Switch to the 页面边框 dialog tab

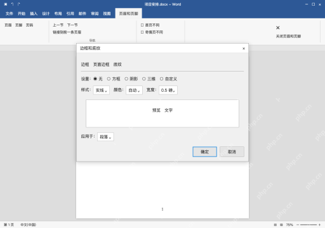click(x=101, y=65)
